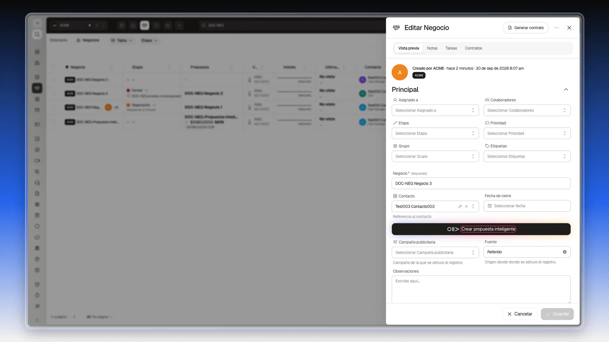609x342 pixels.
Task: Click the Propuesta column header
Action: (x=200, y=67)
